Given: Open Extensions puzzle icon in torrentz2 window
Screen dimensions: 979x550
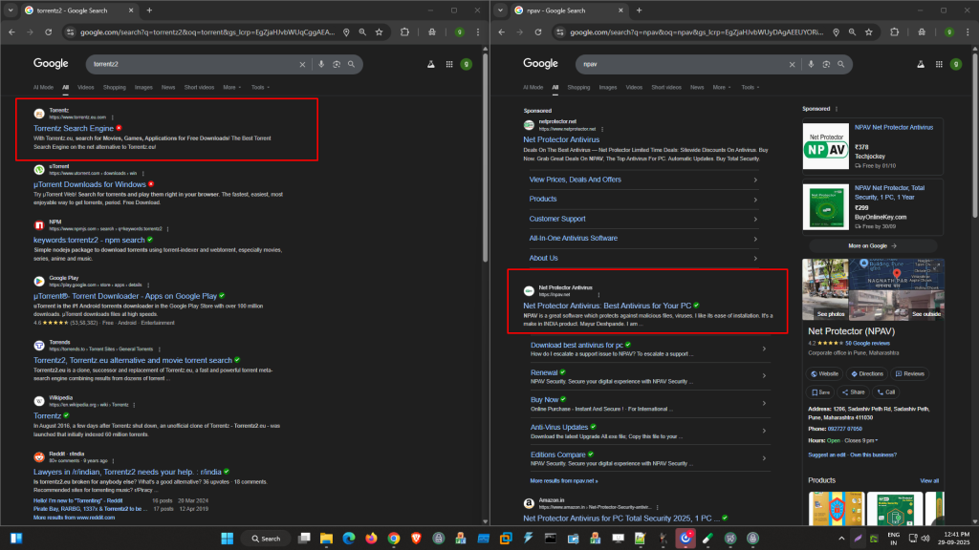Looking at the screenshot, I should point(403,32).
